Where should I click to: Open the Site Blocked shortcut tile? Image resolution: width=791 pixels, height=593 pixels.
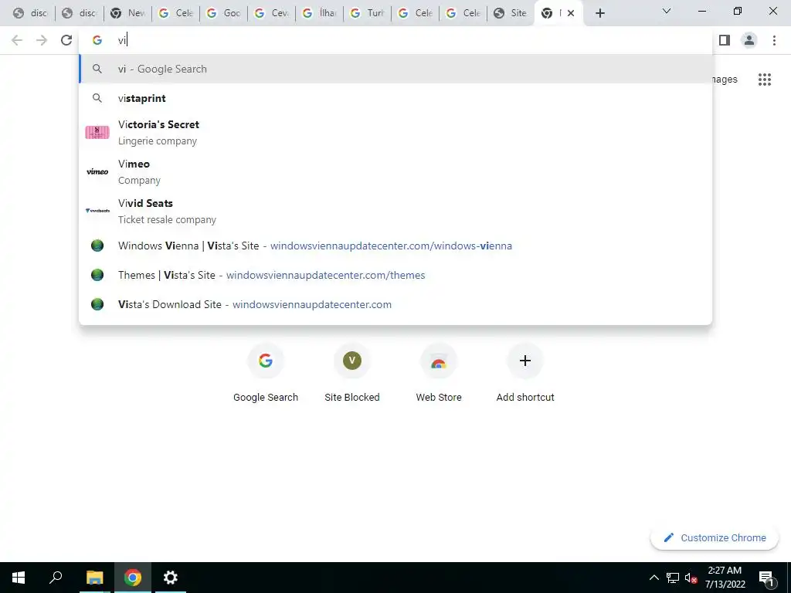click(x=352, y=373)
